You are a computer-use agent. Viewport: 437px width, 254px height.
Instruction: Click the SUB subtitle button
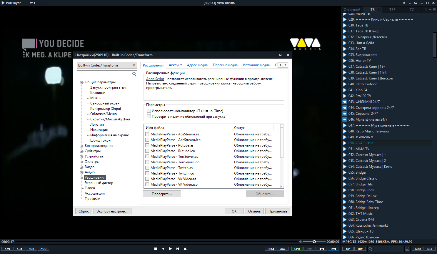point(31,249)
